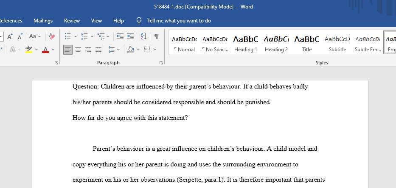Toggle Show/Hide paragraph marks
This screenshot has width=396, height=188.
157,36
